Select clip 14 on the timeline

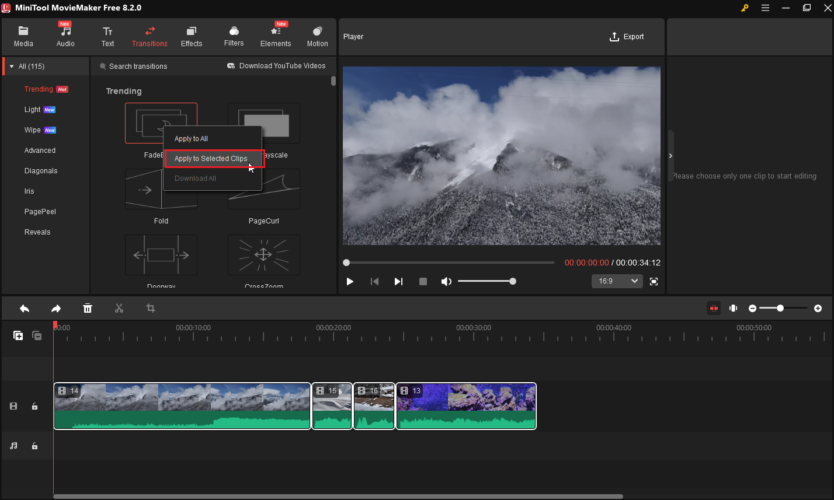[x=182, y=406]
